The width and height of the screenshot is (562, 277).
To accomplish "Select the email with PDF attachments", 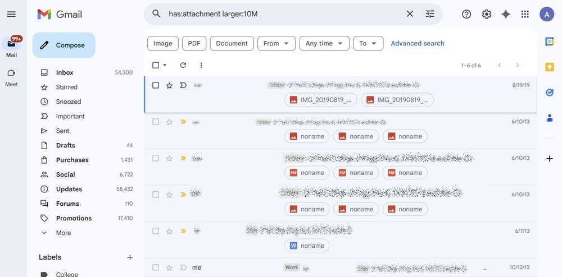I will point(156,158).
